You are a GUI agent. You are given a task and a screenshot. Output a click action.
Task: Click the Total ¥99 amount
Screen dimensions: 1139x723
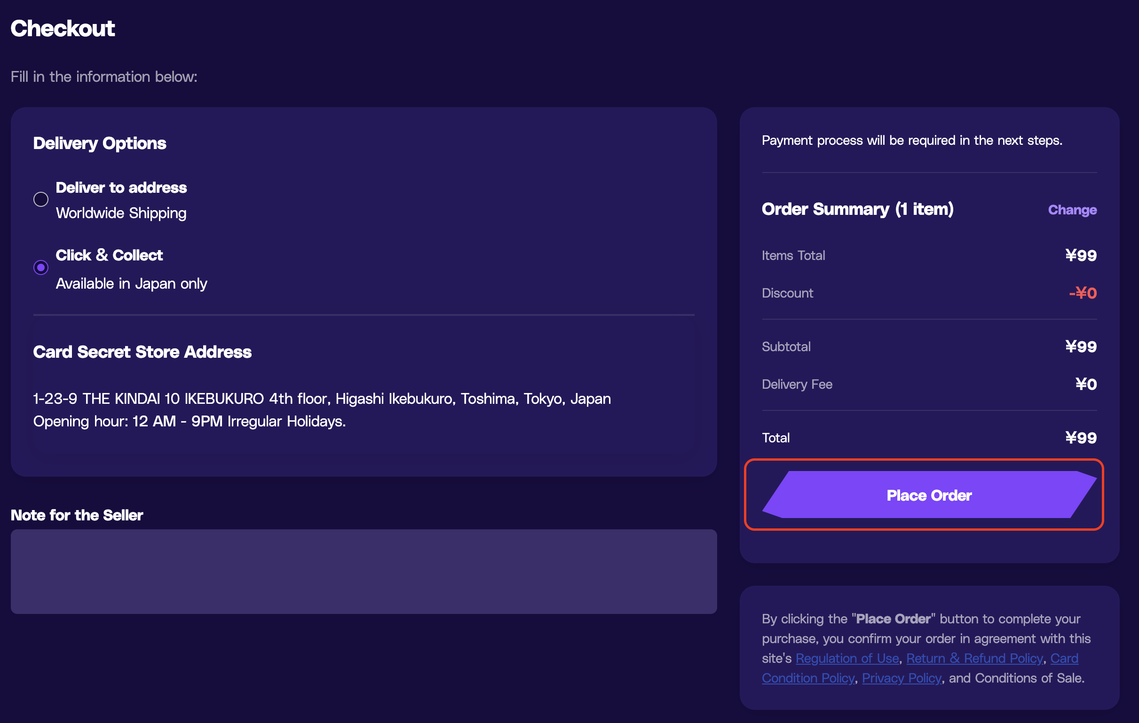[1081, 438]
